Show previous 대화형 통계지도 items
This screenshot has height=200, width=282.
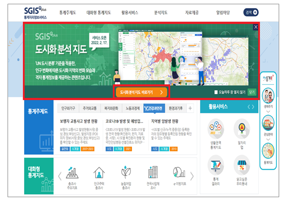click(x=60, y=176)
